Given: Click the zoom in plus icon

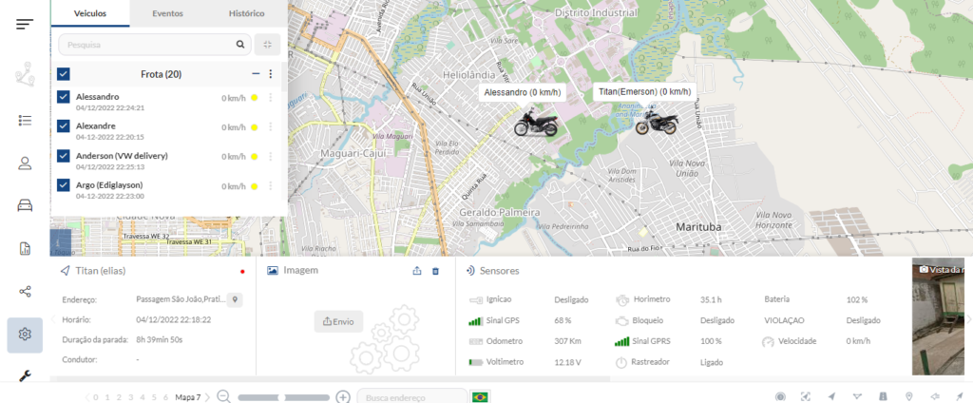Looking at the screenshot, I should click(x=343, y=396).
